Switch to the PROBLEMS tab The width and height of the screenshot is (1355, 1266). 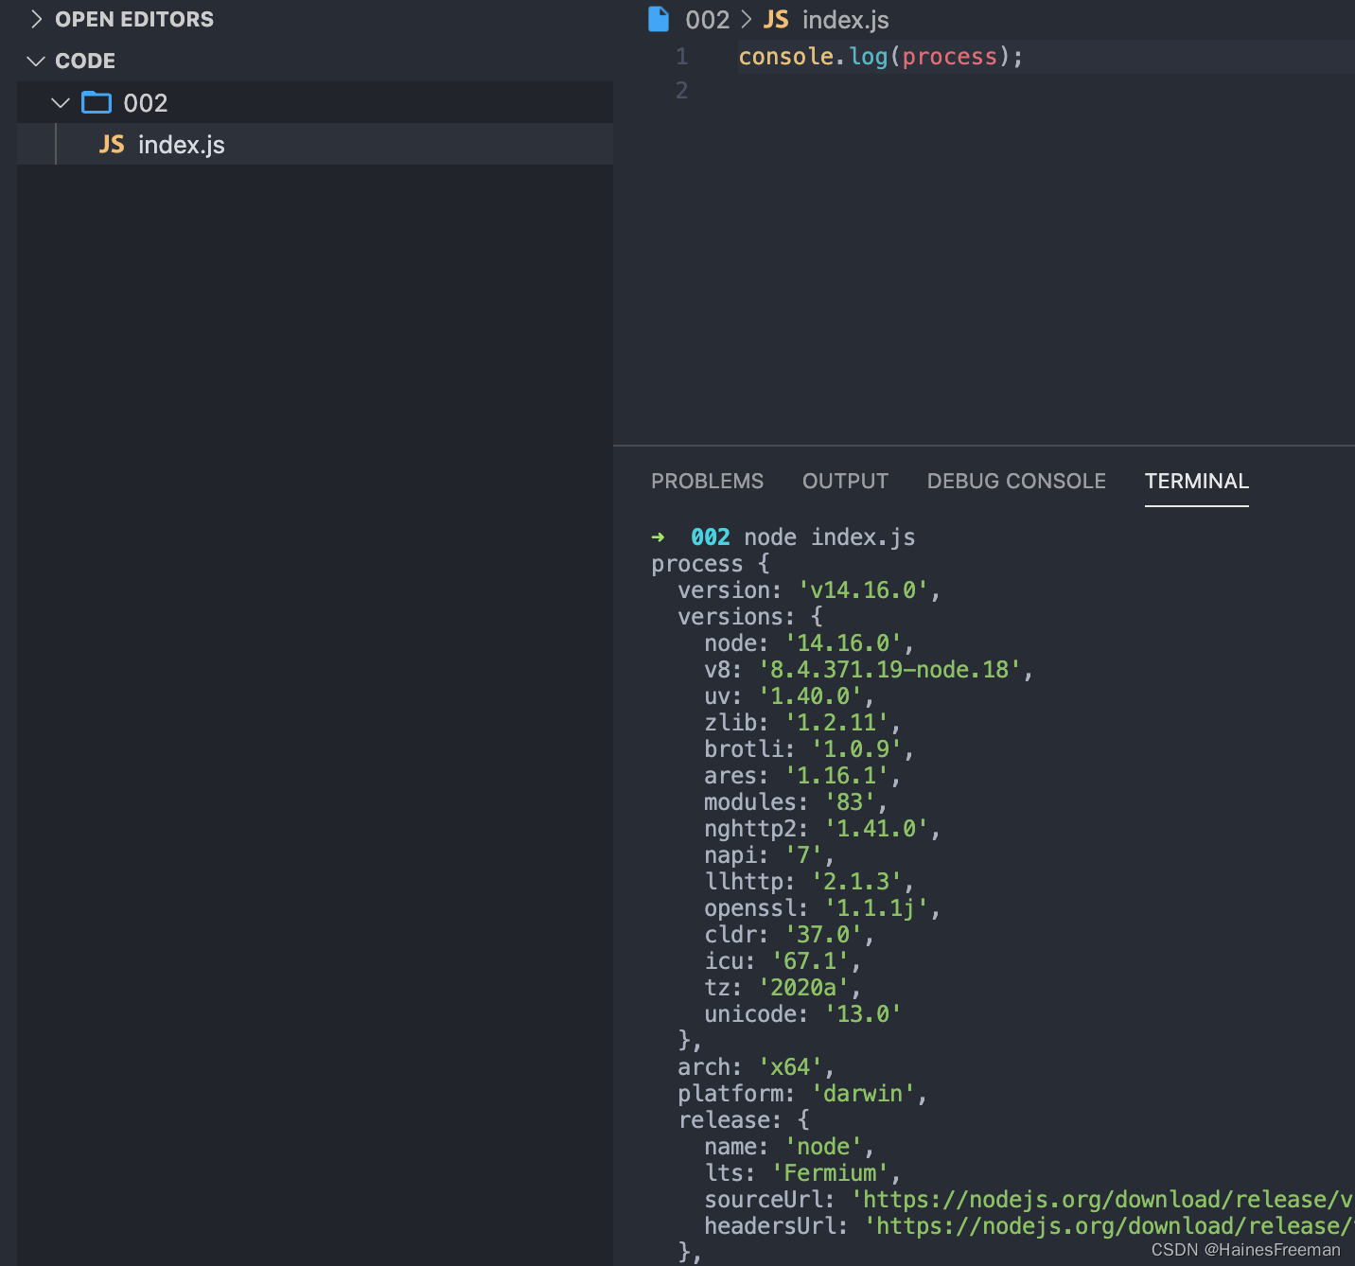point(707,481)
